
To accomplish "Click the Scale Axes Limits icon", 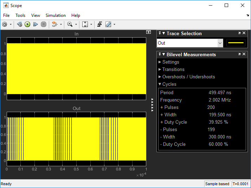I will pyautogui.click(x=85, y=24).
